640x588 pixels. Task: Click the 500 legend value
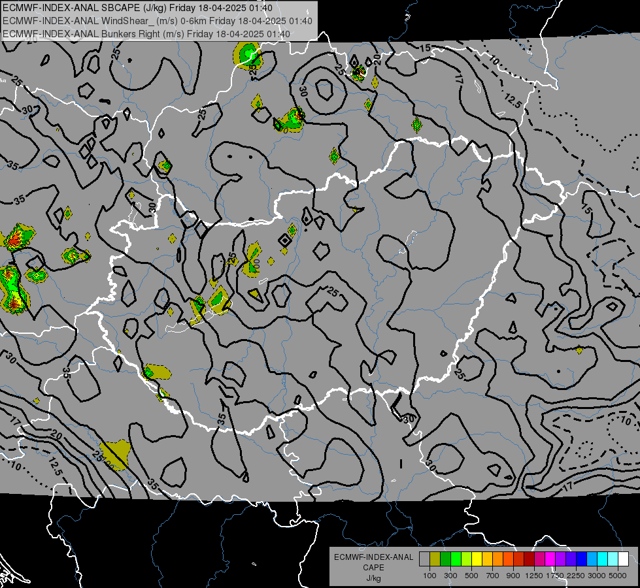pos(471,576)
